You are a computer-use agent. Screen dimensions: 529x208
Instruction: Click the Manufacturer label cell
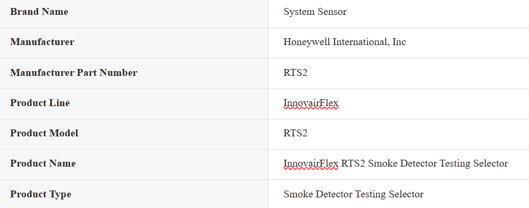click(x=134, y=43)
